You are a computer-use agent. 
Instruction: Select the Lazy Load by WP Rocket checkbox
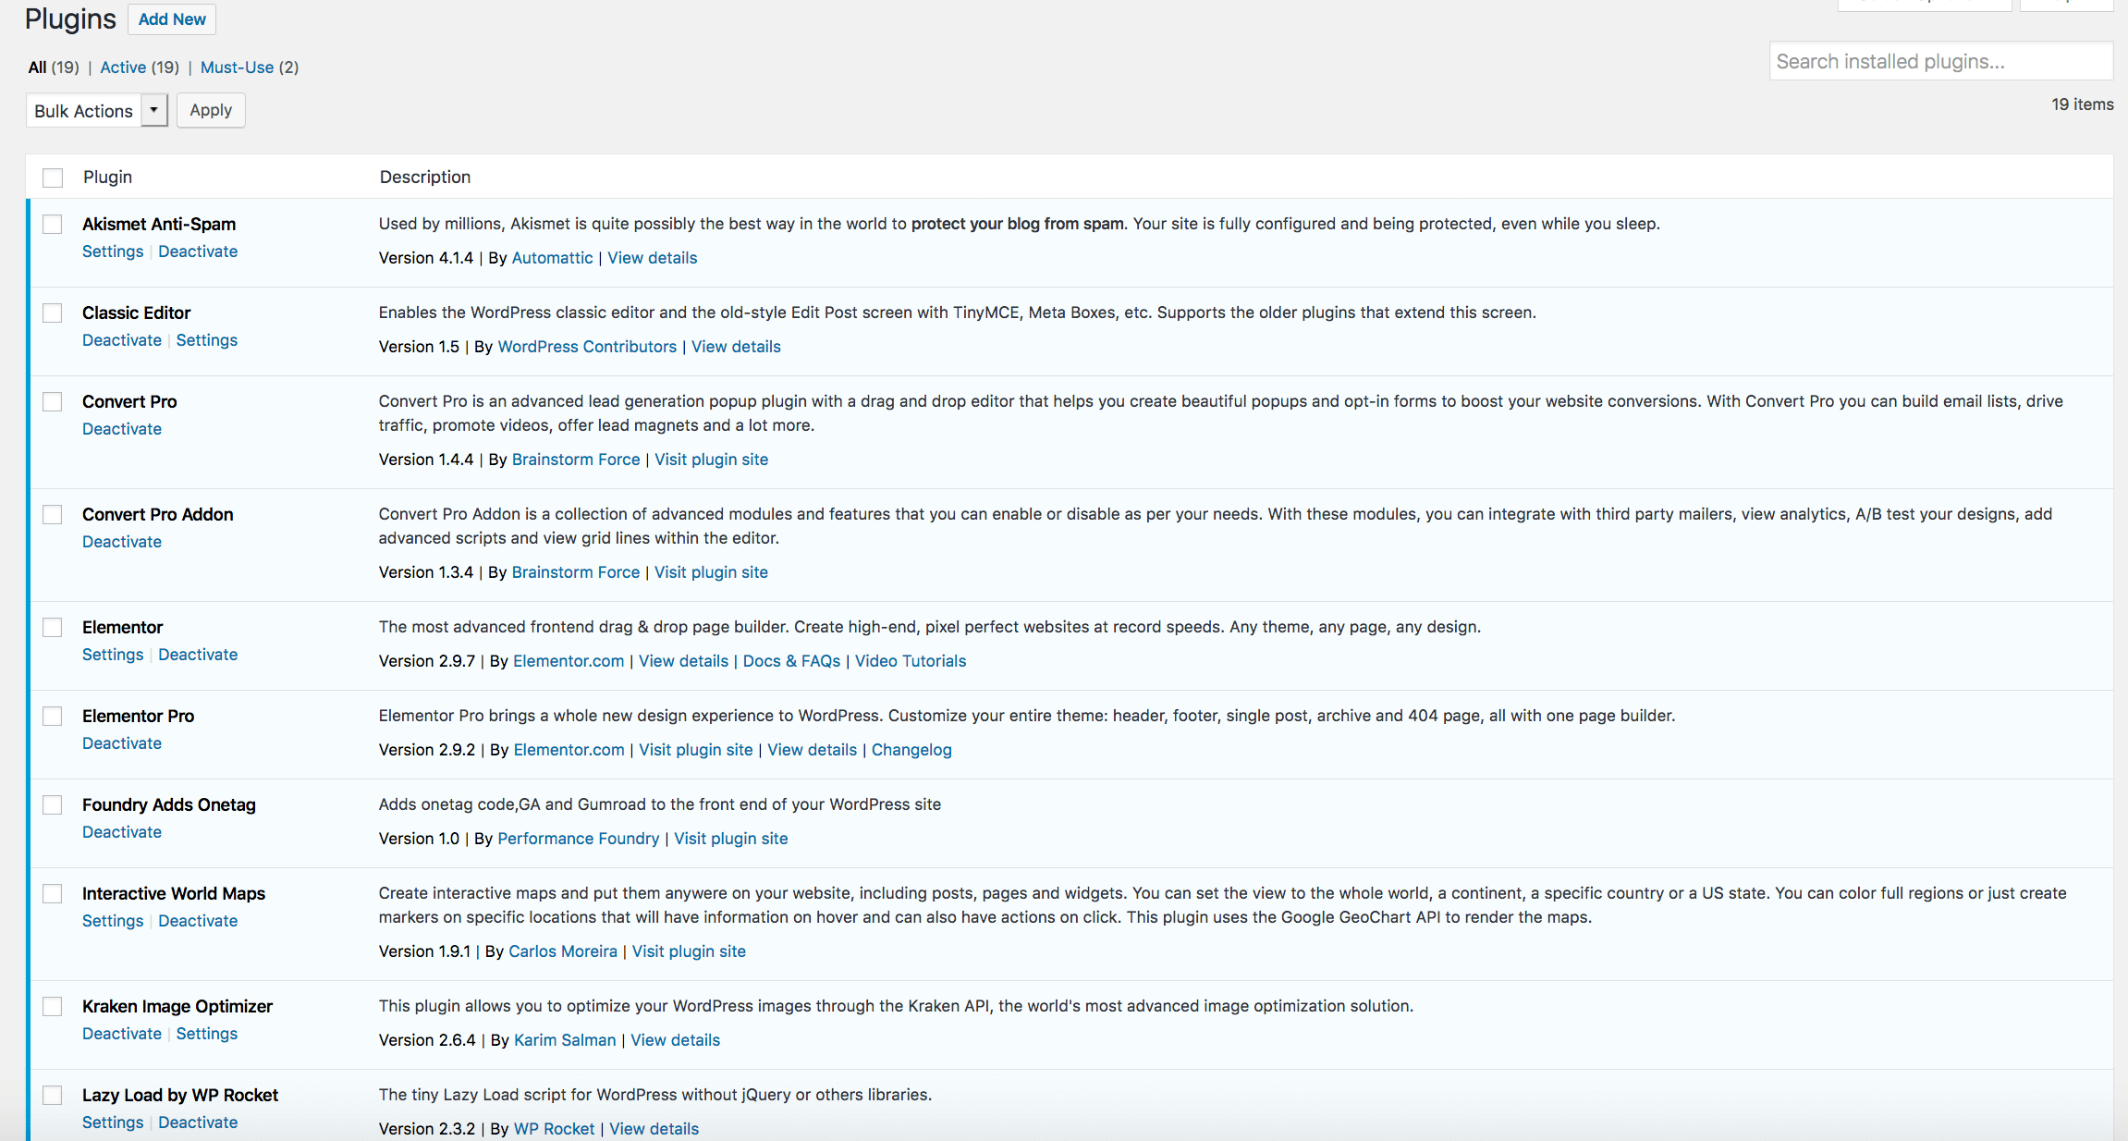click(53, 1096)
